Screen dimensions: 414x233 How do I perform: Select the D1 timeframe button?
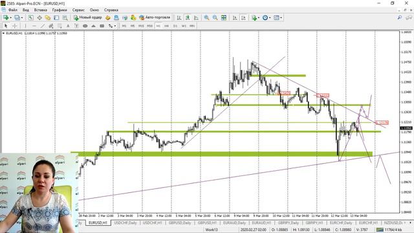tap(175, 26)
